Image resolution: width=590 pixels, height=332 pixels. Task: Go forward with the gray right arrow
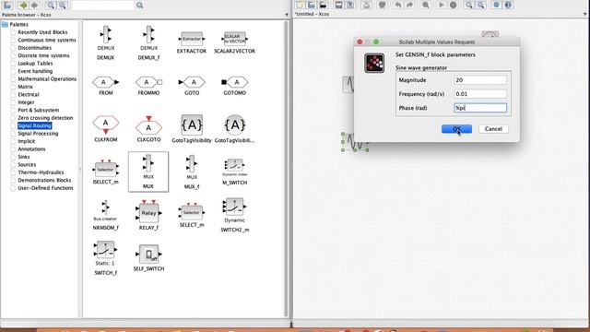(35, 6)
